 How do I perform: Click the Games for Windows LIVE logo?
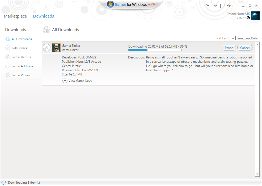click(x=131, y=4)
